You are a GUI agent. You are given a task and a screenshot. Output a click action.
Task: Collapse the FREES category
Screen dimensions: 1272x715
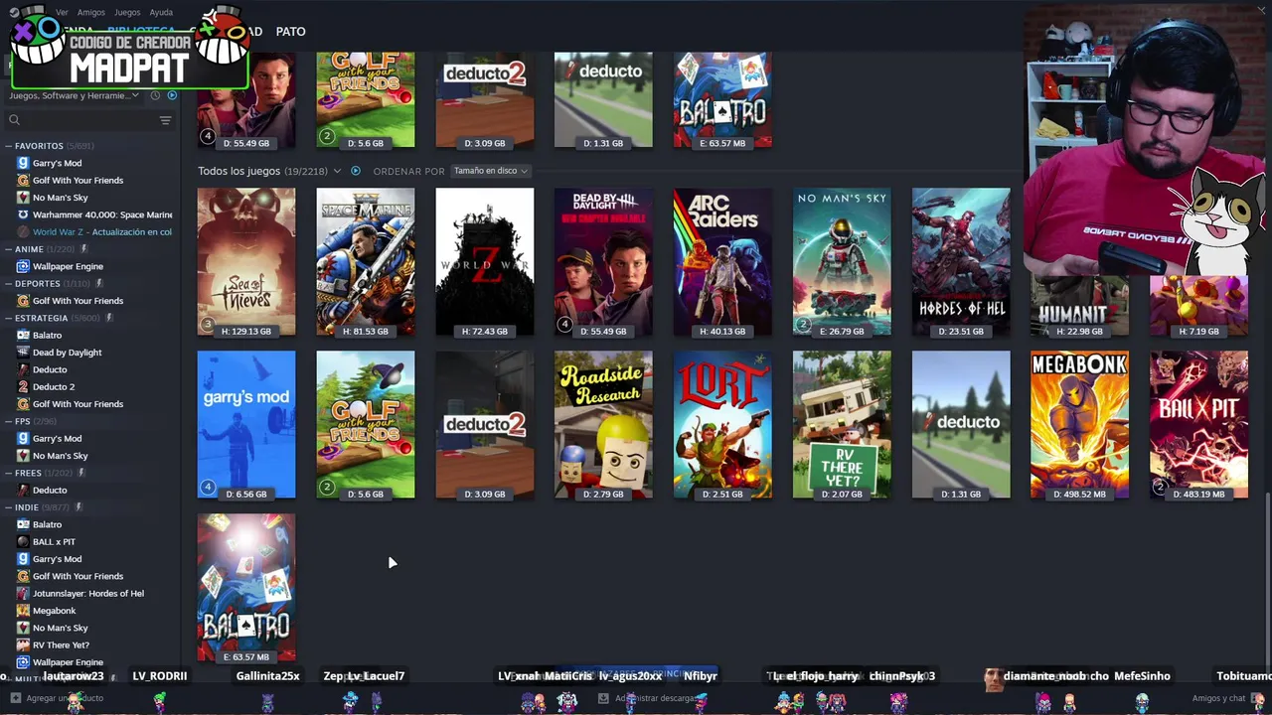9,473
